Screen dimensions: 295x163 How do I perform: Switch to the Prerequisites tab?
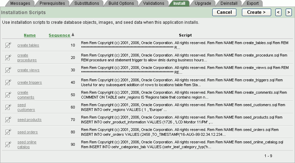pos(51,3)
